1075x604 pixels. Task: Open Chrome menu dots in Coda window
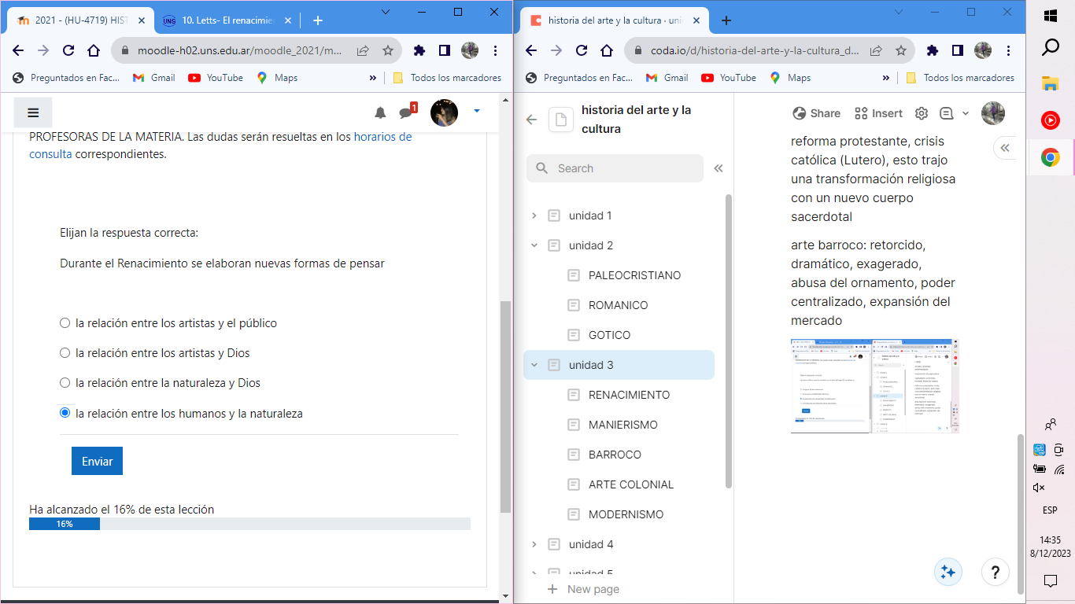(1008, 50)
